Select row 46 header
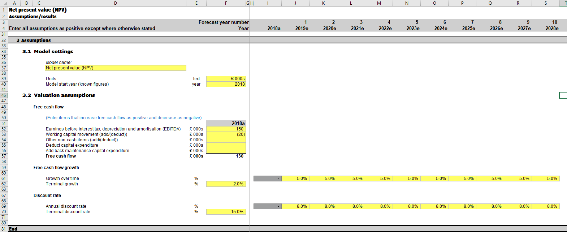The width and height of the screenshot is (567, 232). (x=4, y=95)
